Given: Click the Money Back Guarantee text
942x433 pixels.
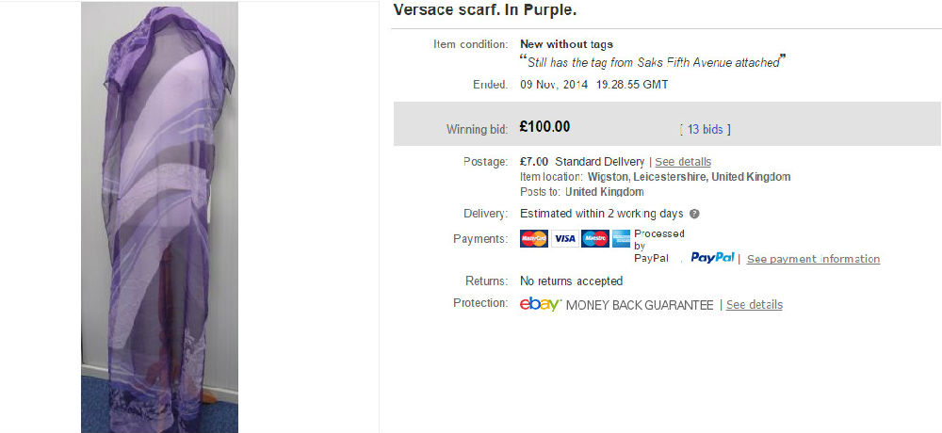Looking at the screenshot, I should tap(640, 305).
